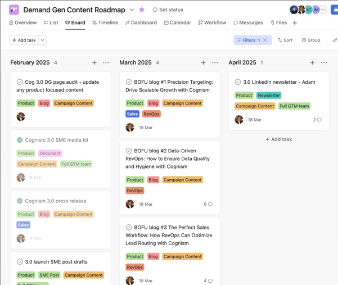The image size is (338, 285).
Task: Clear filters with the X icon
Action: 265,40
